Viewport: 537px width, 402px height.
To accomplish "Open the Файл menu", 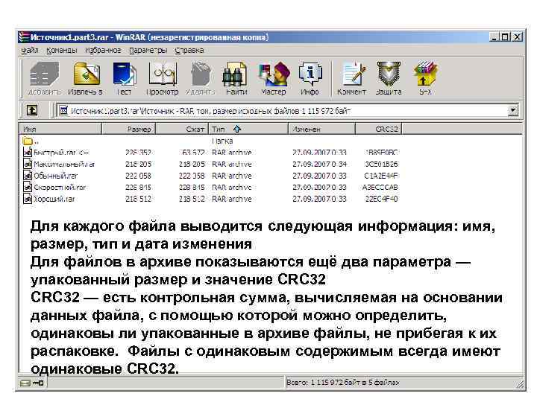I will pos(29,51).
